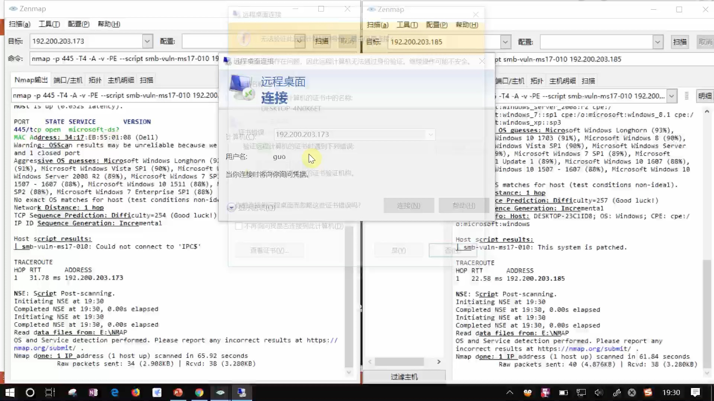Show hidden system tray icons chevron
This screenshot has width=714, height=401.
click(x=510, y=392)
